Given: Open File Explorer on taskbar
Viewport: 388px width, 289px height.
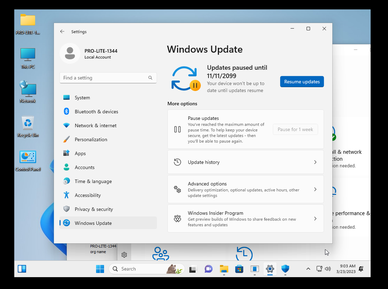Looking at the screenshot, I should (224, 269).
